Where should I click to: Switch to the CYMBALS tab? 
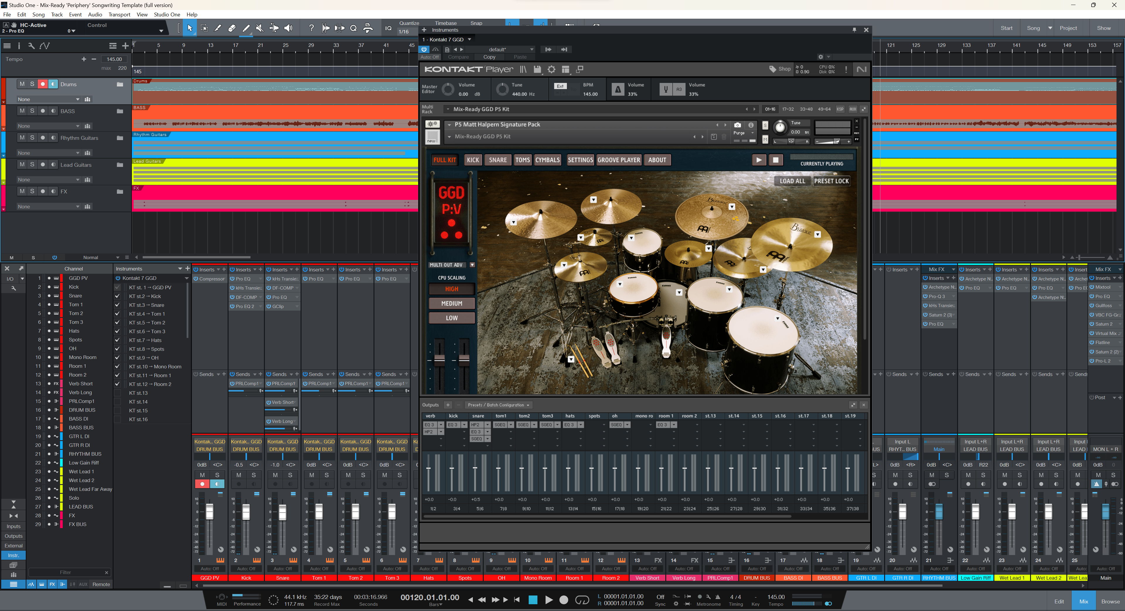point(547,160)
